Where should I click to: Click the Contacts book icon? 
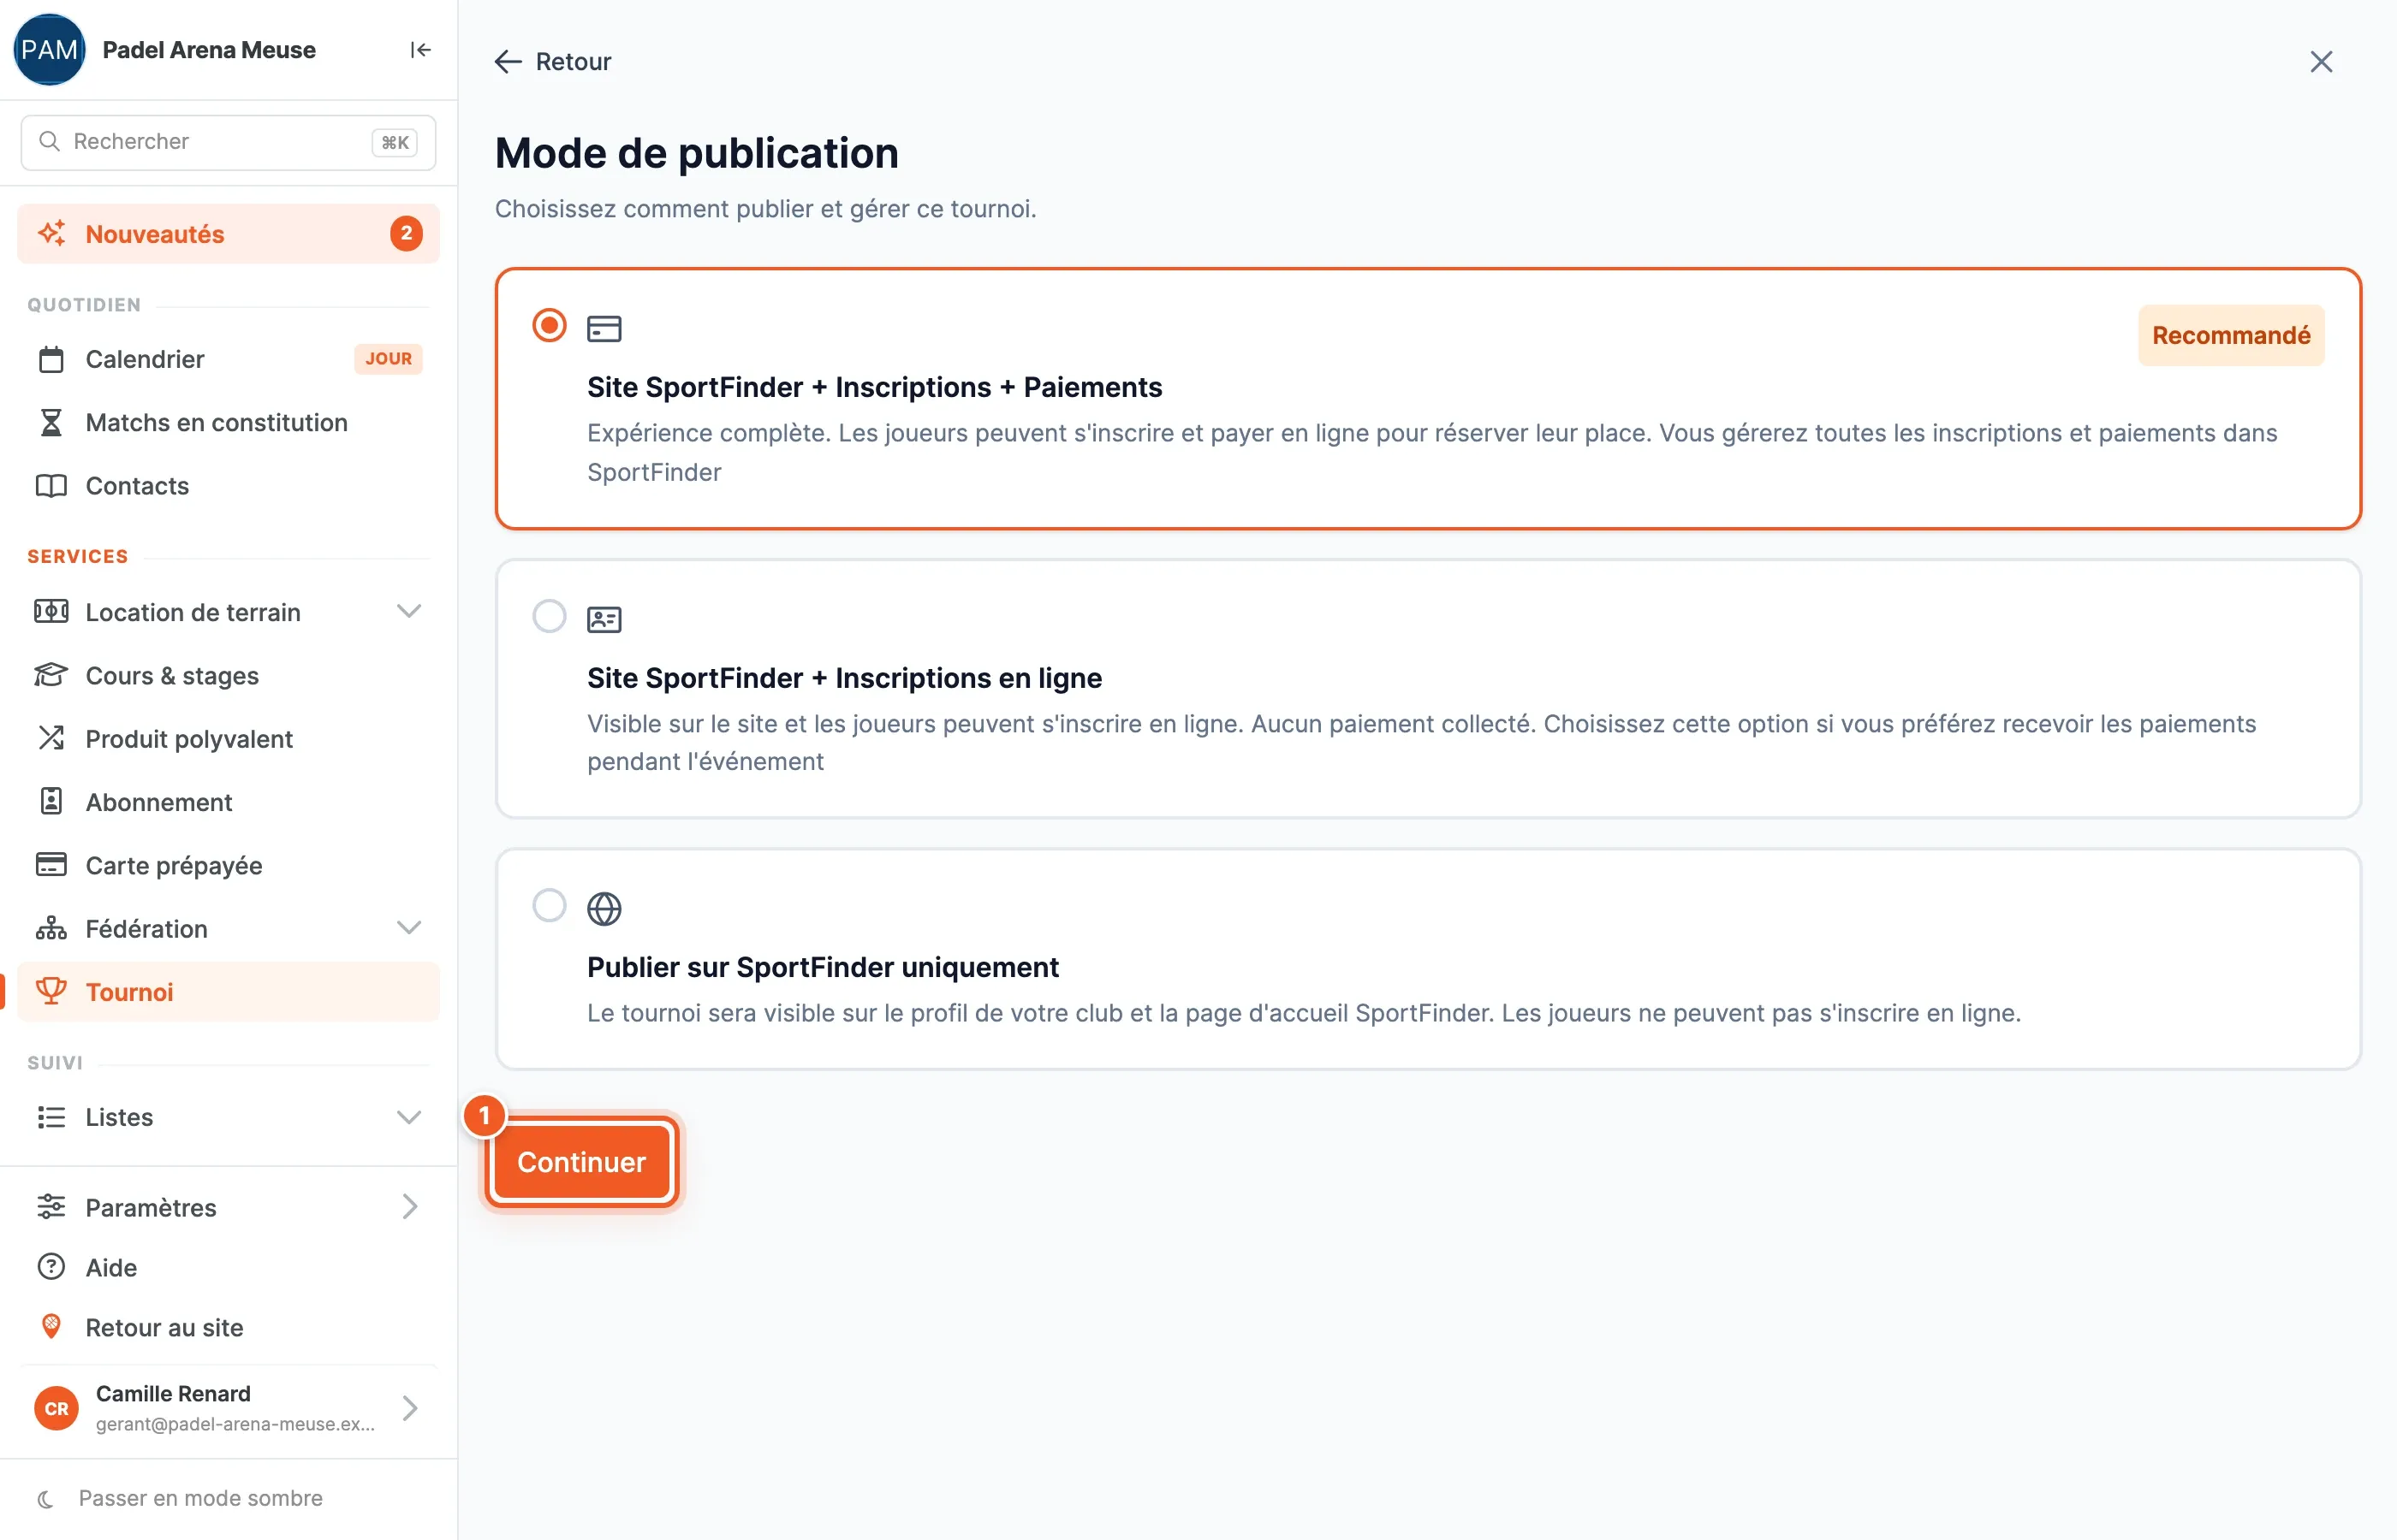tap(51, 486)
